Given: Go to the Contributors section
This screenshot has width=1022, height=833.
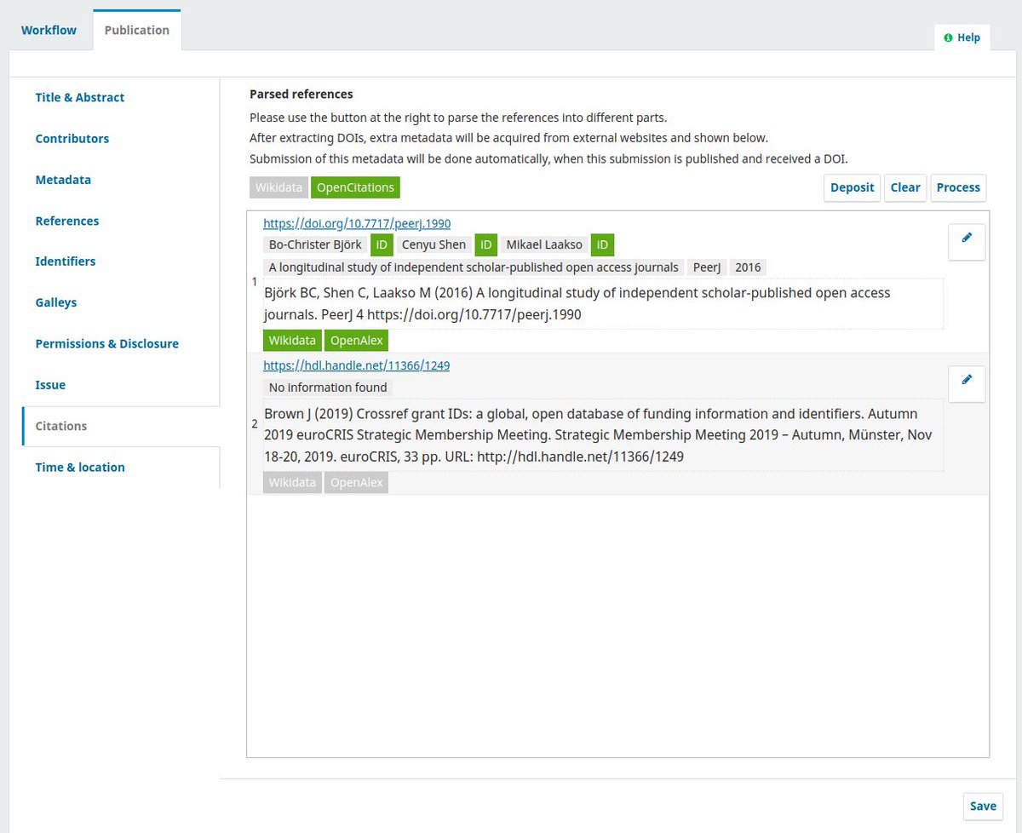Looking at the screenshot, I should tap(72, 138).
